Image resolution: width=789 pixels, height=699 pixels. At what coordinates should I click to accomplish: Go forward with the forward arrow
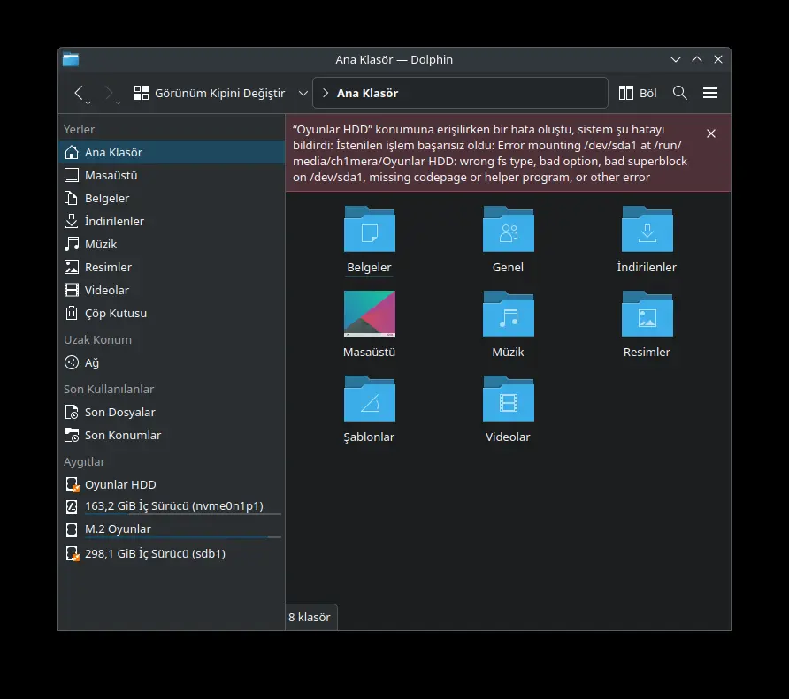pyautogui.click(x=108, y=93)
